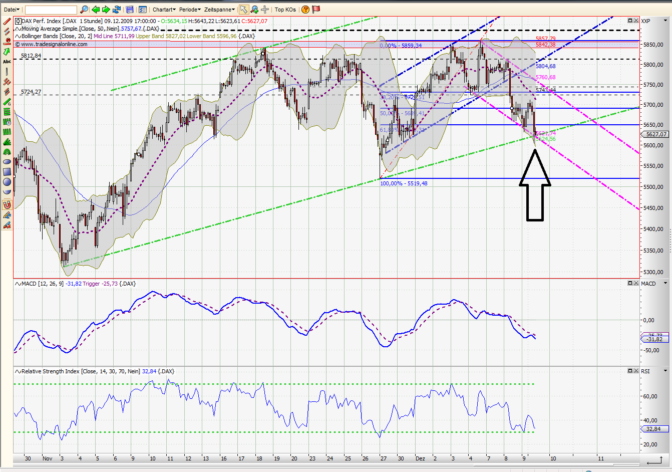Pick the green arrow marker tool
Image resolution: width=672 pixels, height=472 pixels.
(7, 52)
